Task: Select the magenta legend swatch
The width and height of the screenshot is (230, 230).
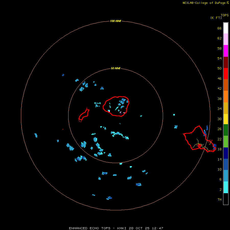Action: 226,51
